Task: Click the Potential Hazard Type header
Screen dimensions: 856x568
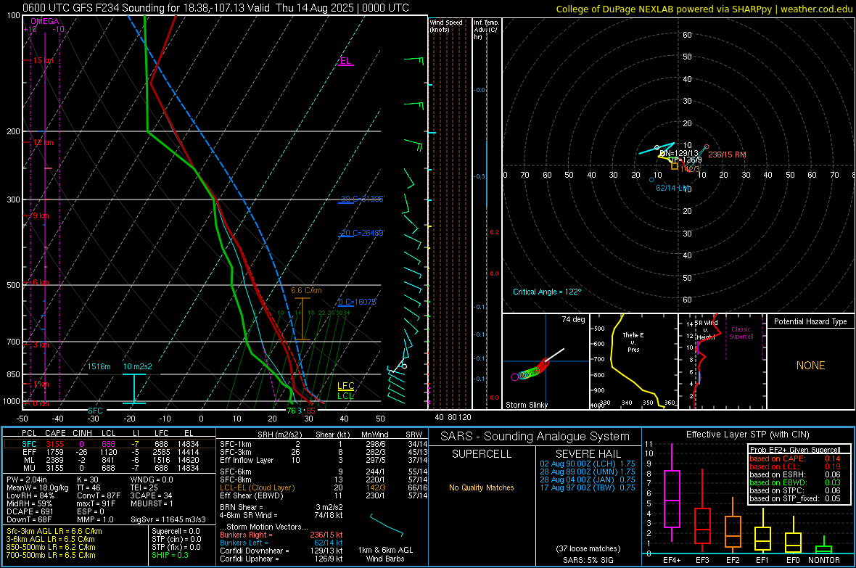Action: pos(810,321)
